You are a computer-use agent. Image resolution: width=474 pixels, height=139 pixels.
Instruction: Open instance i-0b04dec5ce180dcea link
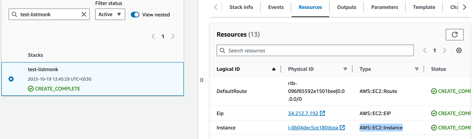click(x=313, y=128)
